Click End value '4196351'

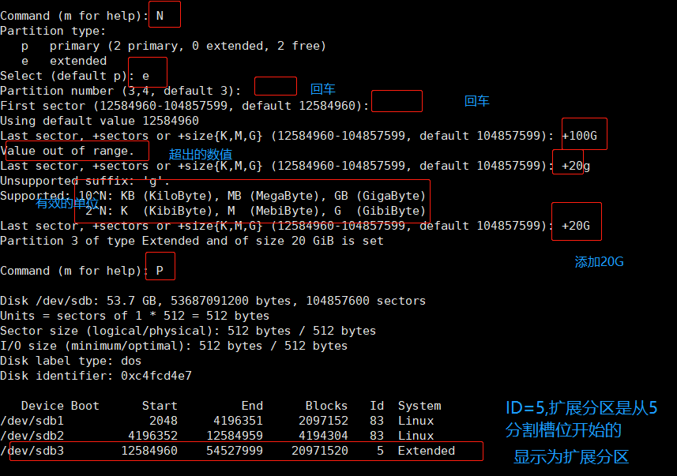238,421
